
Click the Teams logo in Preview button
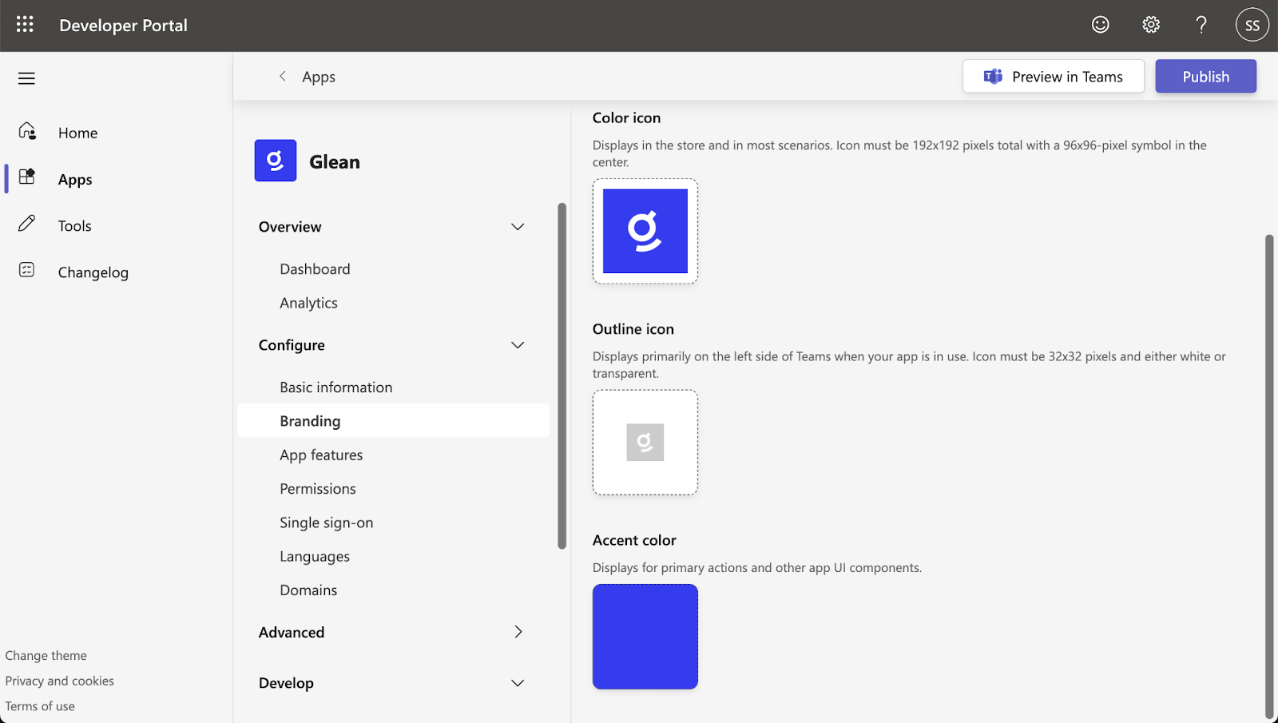[x=993, y=77]
